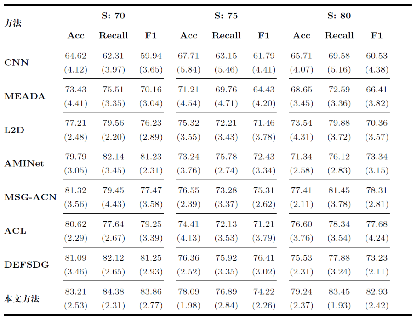Select the Acc header under S: 75

189,35
